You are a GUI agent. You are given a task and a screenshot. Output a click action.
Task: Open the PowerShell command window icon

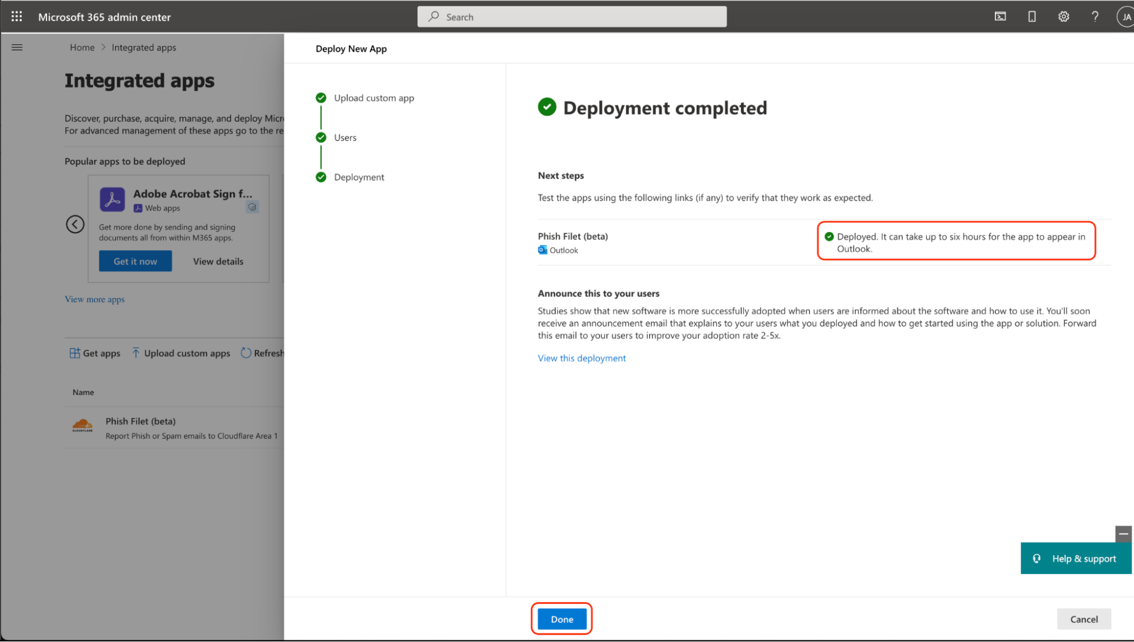[1000, 16]
